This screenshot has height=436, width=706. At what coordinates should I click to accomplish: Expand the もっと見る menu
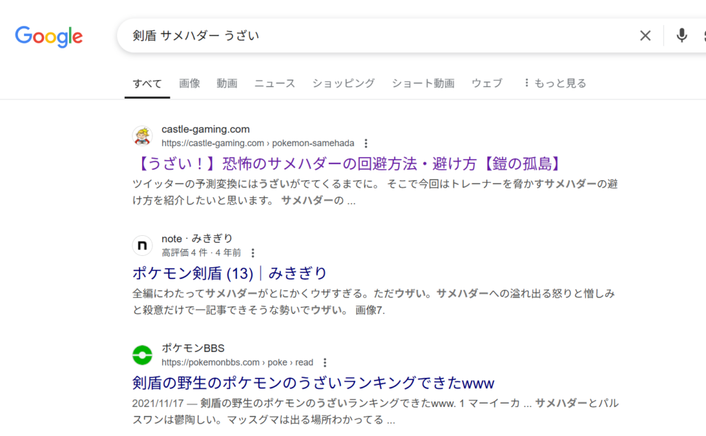click(556, 83)
